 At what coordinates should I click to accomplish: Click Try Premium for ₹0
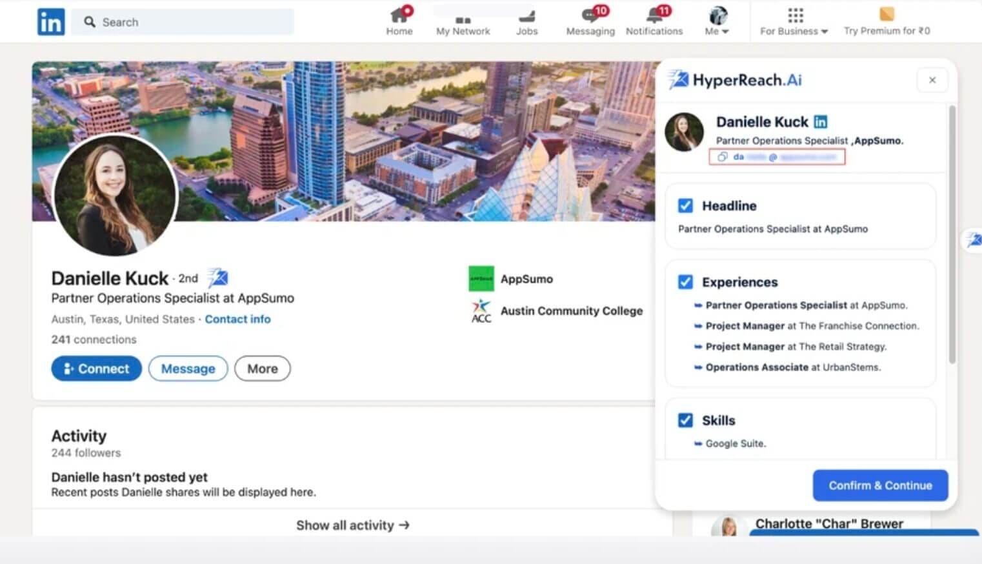tap(887, 21)
